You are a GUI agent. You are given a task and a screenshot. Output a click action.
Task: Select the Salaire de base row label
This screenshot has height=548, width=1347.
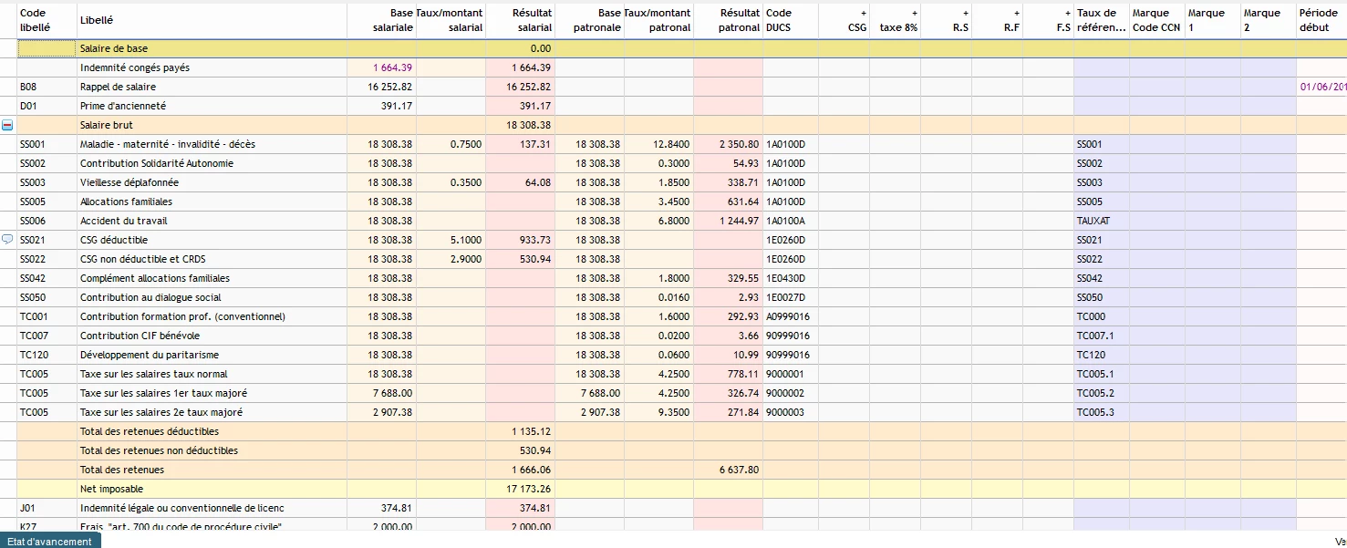pos(114,48)
